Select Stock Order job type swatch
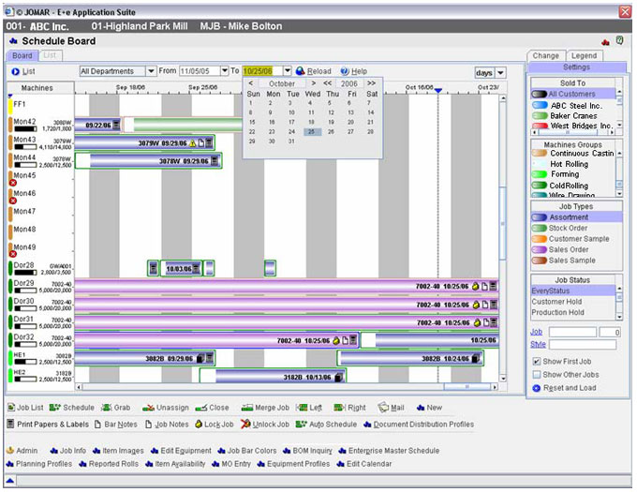637x492 pixels. [539, 228]
